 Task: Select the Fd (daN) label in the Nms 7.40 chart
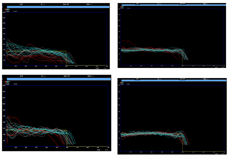coord(15,11)
